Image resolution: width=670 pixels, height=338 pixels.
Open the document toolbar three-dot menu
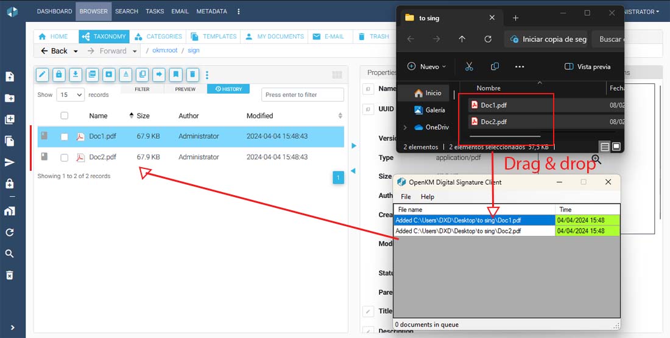(x=207, y=75)
